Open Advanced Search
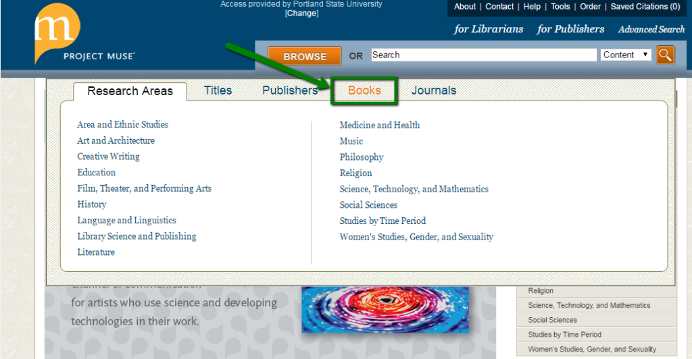This screenshot has height=359, width=692. click(651, 30)
